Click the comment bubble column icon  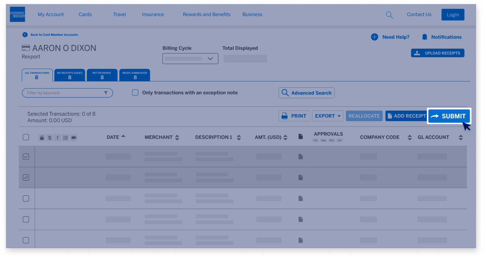click(74, 138)
